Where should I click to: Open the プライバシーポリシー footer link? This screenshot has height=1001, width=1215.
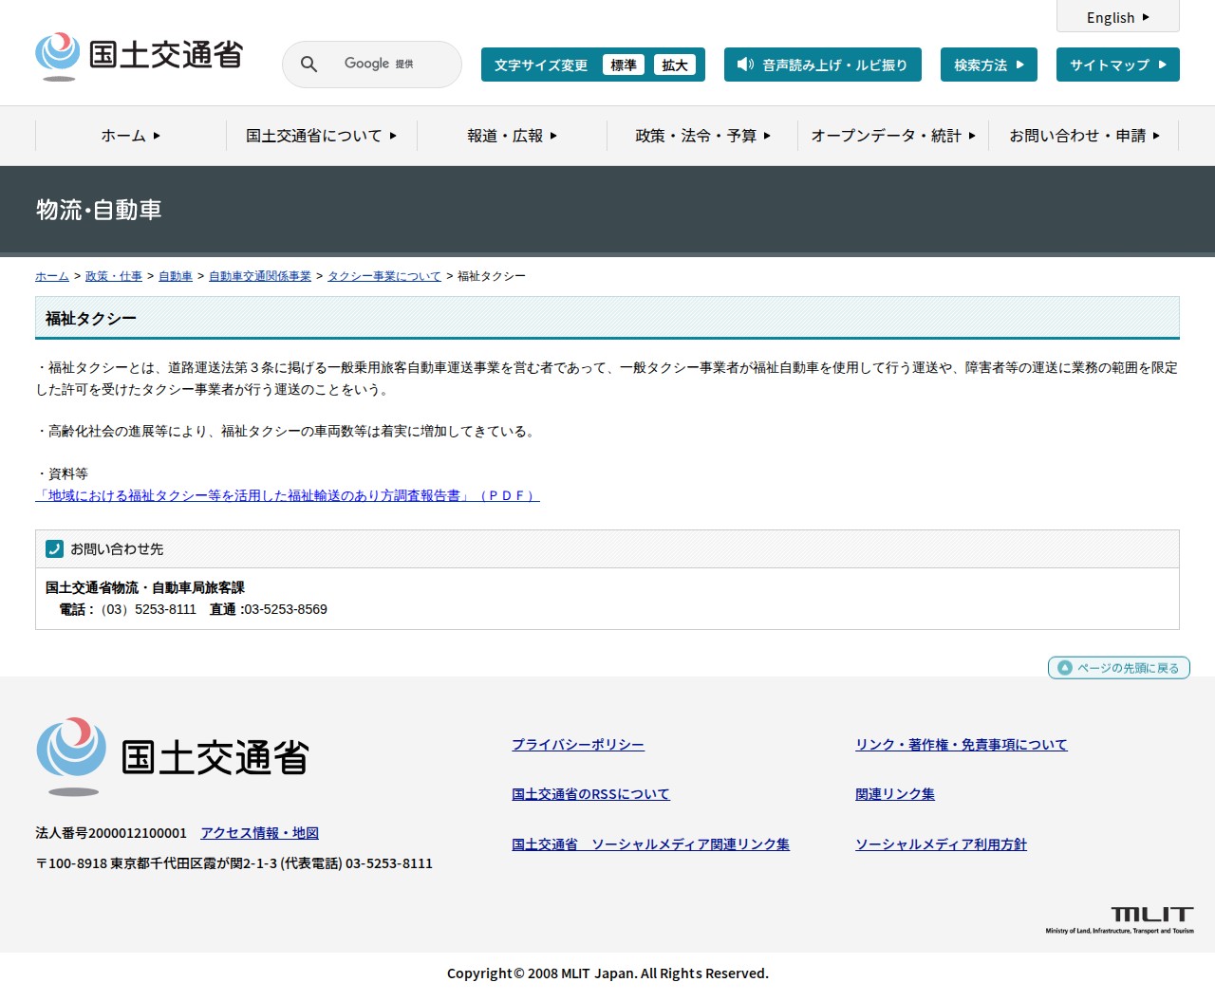578,745
